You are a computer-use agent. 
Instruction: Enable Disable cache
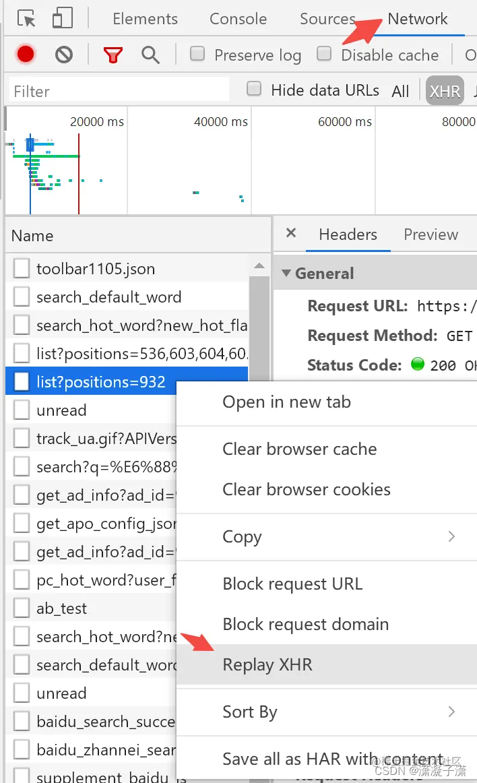tap(325, 55)
